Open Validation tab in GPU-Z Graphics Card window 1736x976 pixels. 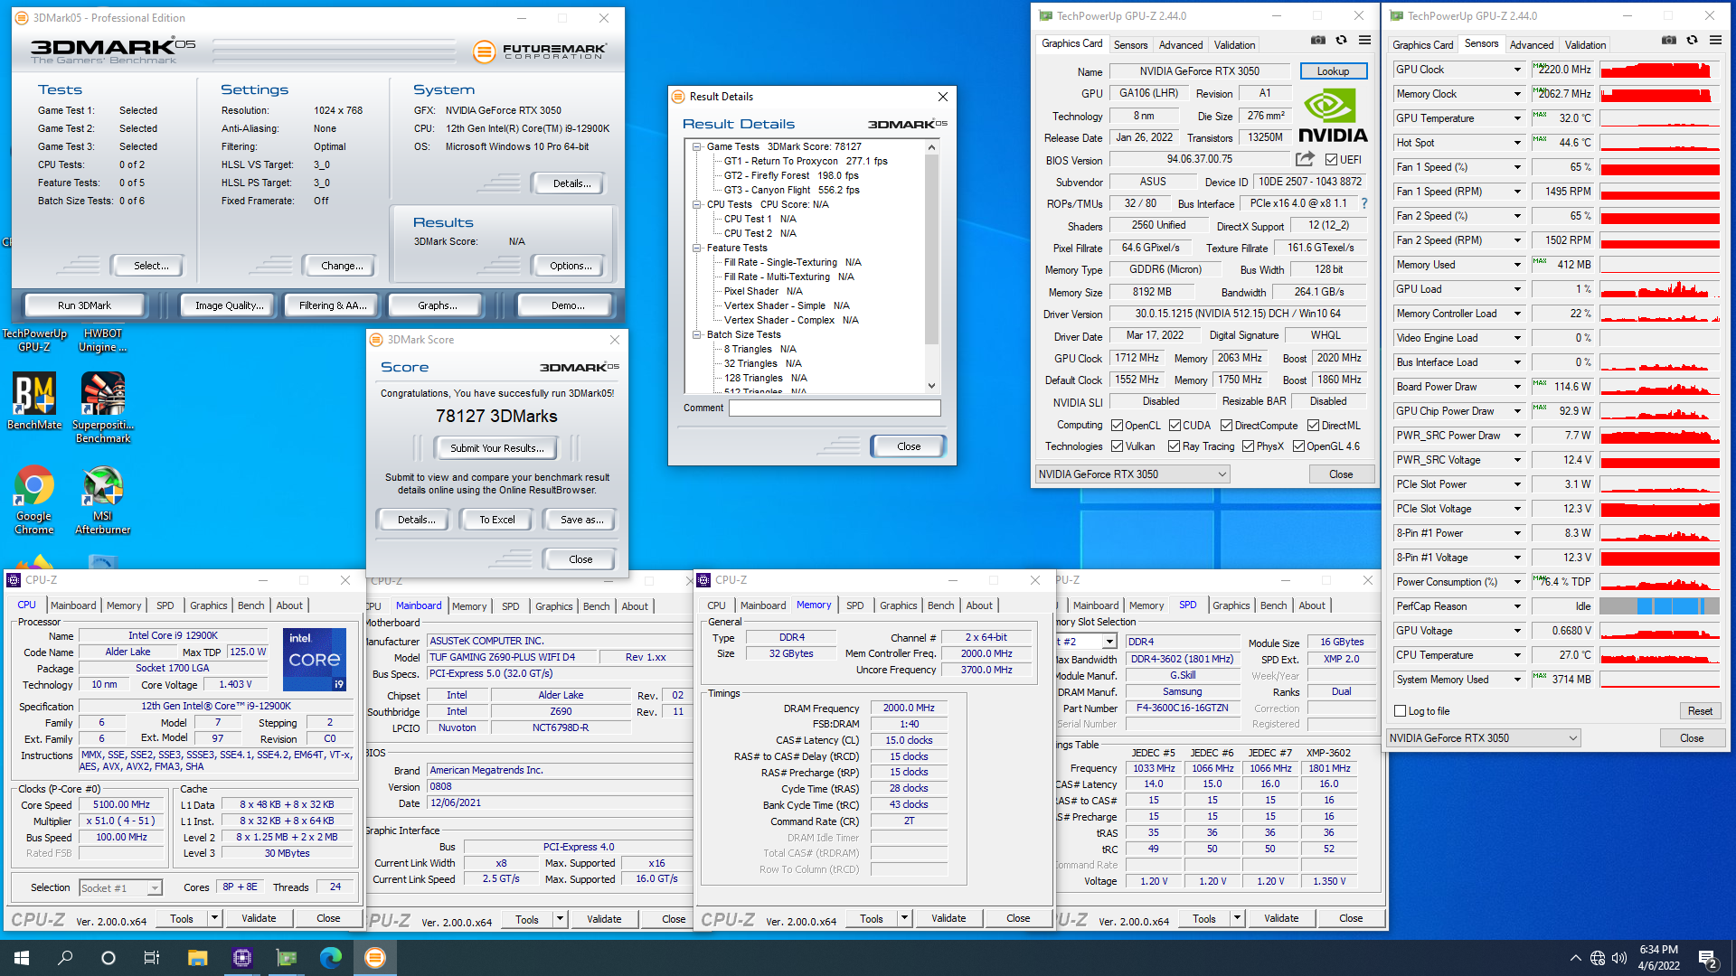(1234, 44)
